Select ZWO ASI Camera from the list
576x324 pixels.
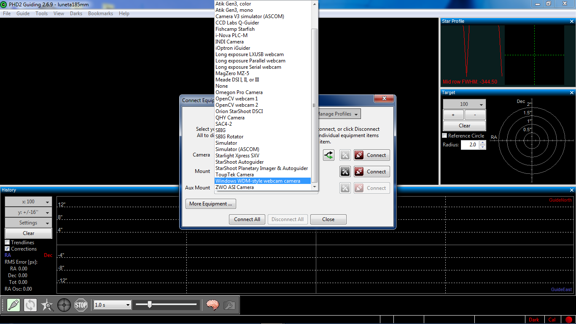(x=263, y=187)
